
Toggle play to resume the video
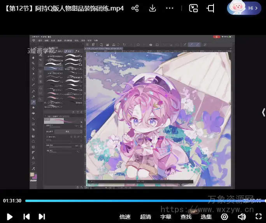coord(10,216)
